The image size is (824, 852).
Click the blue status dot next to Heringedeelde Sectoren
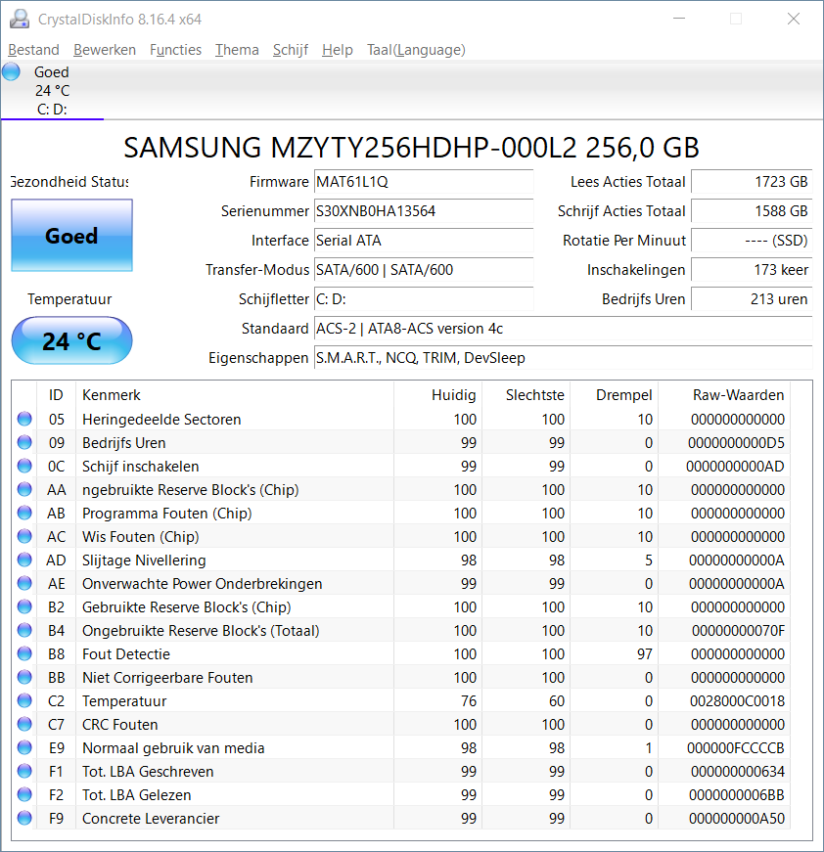(23, 419)
